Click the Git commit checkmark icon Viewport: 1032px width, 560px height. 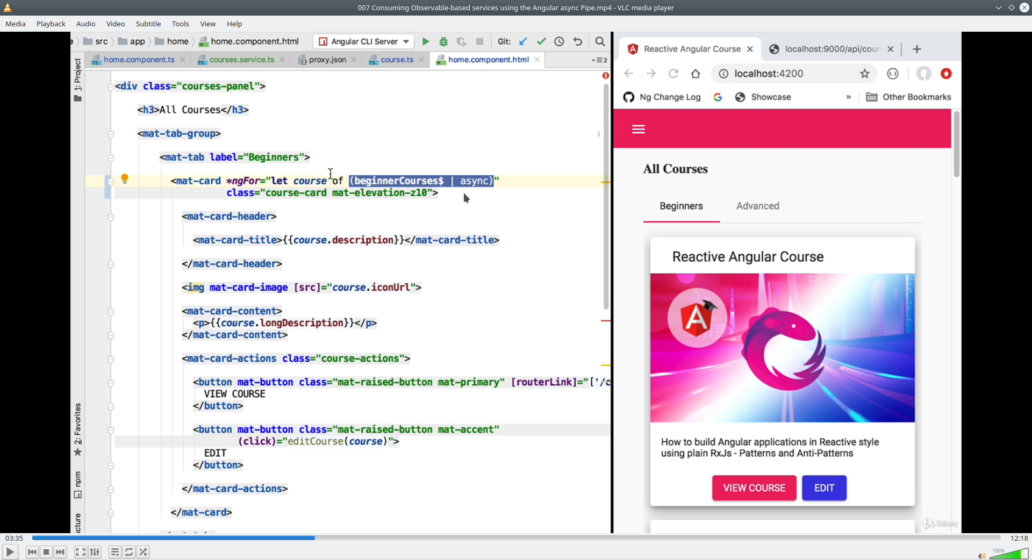(541, 41)
